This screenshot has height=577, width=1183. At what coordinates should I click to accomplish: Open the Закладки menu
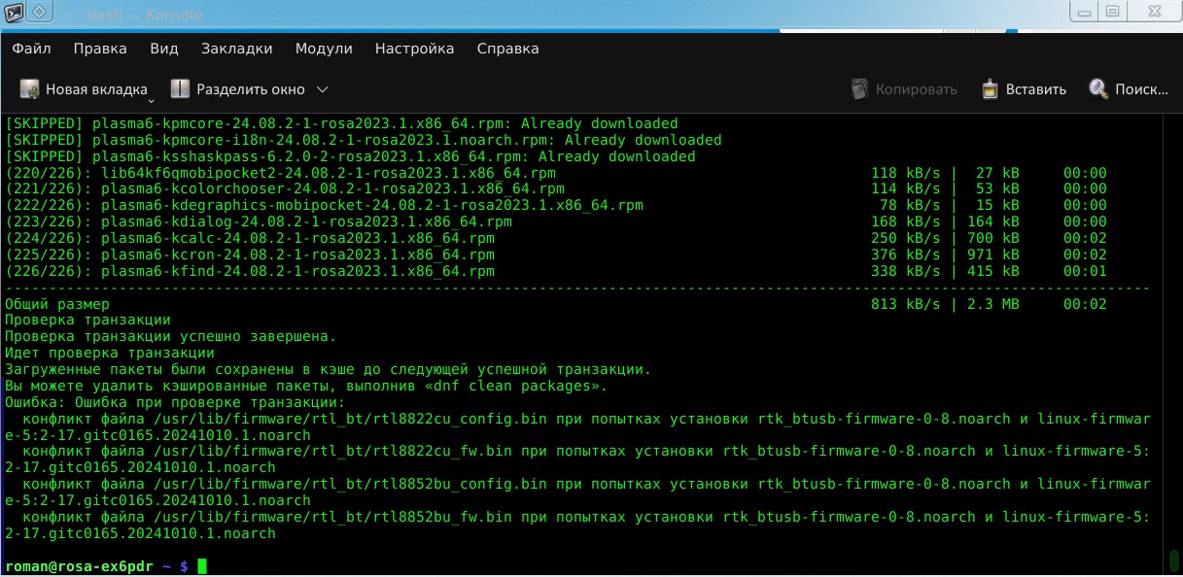tap(237, 49)
